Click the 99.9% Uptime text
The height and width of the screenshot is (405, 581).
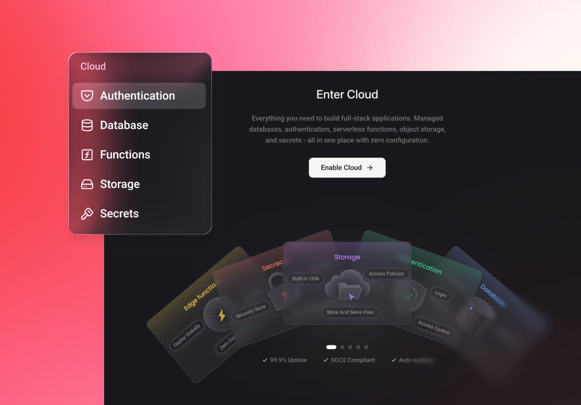click(288, 360)
